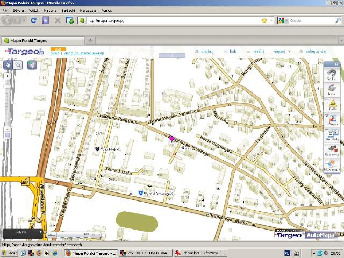
Task: Enable the Traffic layer checkbox
Action: (326, 101)
